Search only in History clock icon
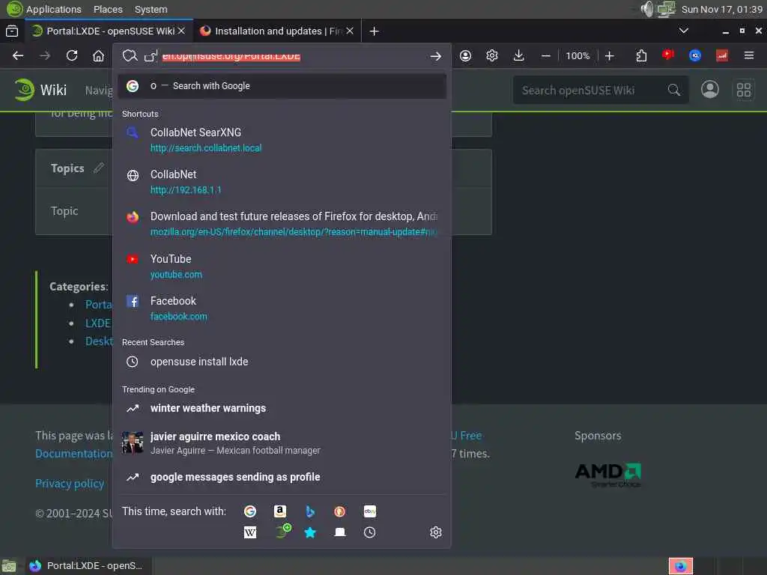767x575 pixels. 370,532
